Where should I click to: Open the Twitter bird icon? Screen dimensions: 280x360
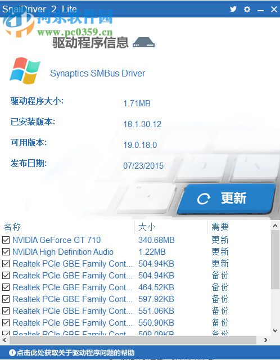pyautogui.click(x=233, y=9)
